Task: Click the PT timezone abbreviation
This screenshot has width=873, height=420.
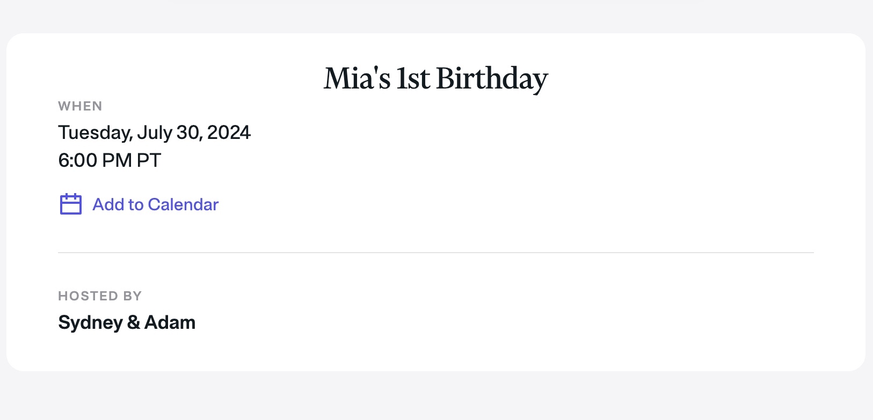Action: (149, 160)
